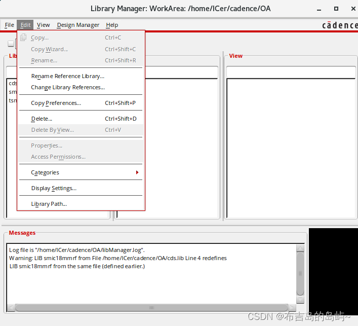Click the Cadence logo
Viewport: 358px width, 326px height.
pos(339,25)
